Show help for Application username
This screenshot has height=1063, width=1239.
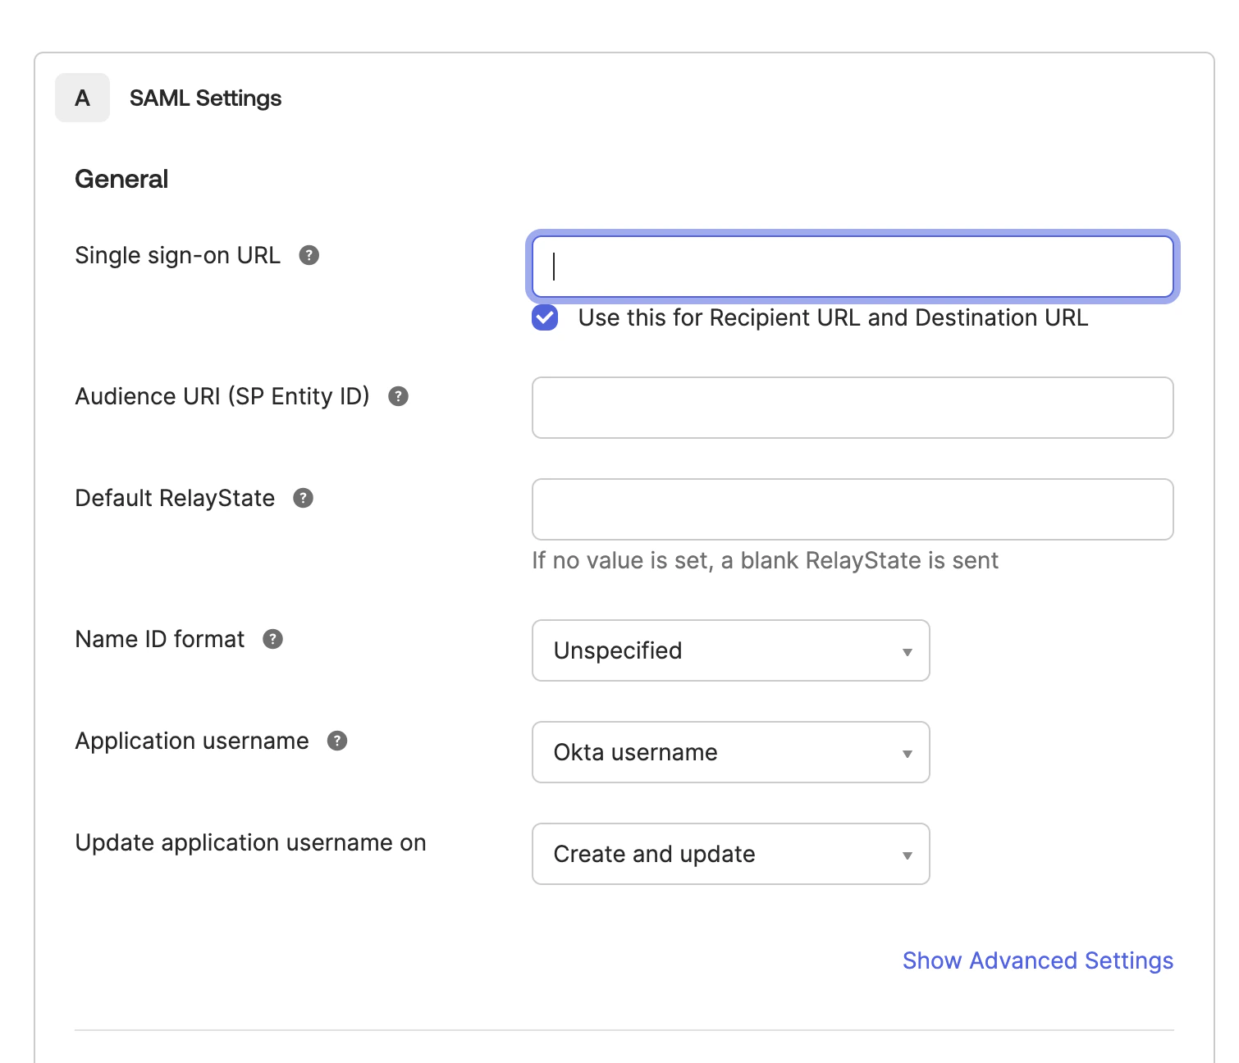337,741
